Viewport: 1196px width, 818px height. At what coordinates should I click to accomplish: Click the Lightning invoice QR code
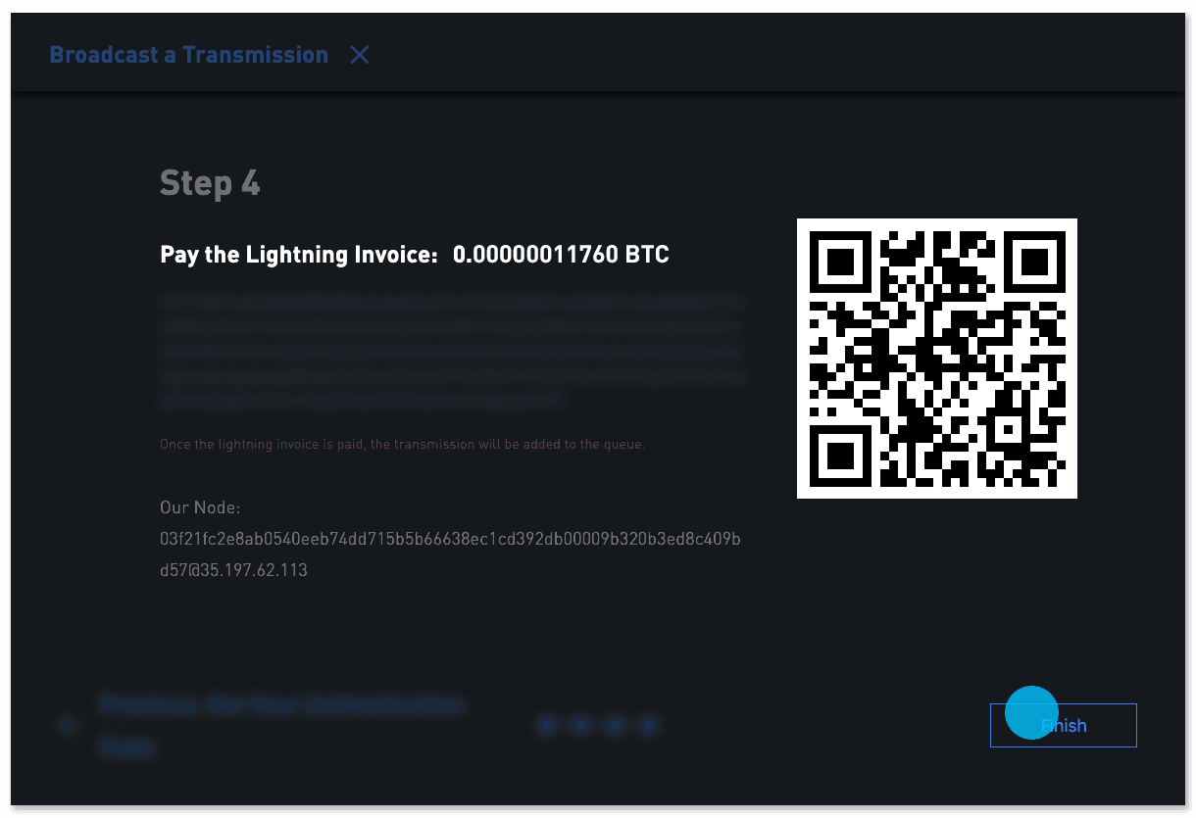click(x=937, y=359)
